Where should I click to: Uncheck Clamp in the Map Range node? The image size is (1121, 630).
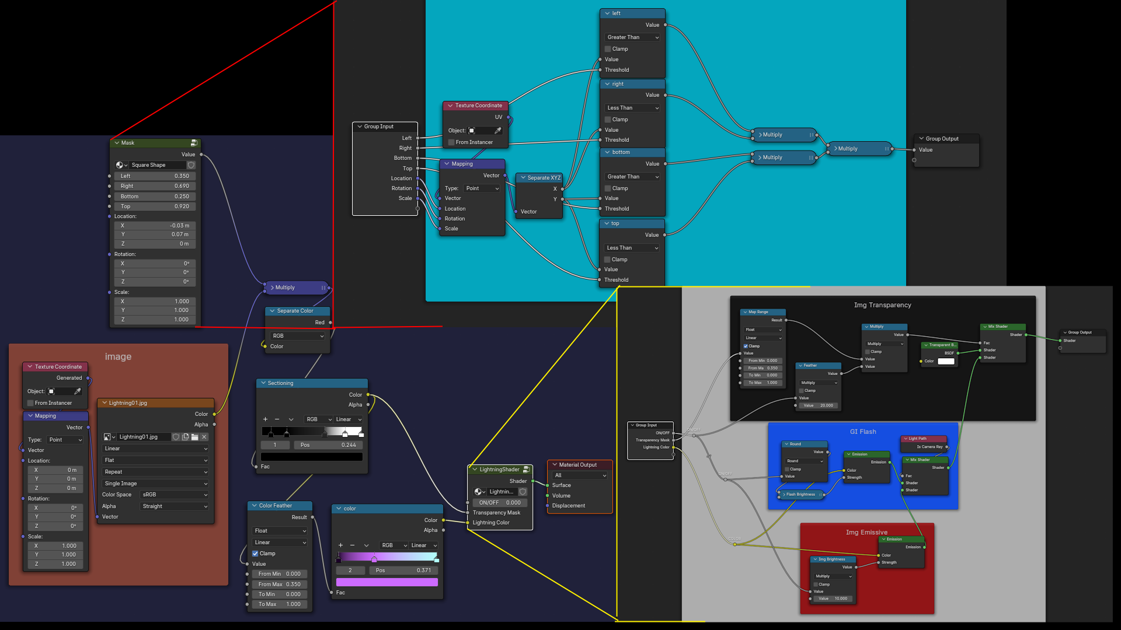click(x=746, y=346)
